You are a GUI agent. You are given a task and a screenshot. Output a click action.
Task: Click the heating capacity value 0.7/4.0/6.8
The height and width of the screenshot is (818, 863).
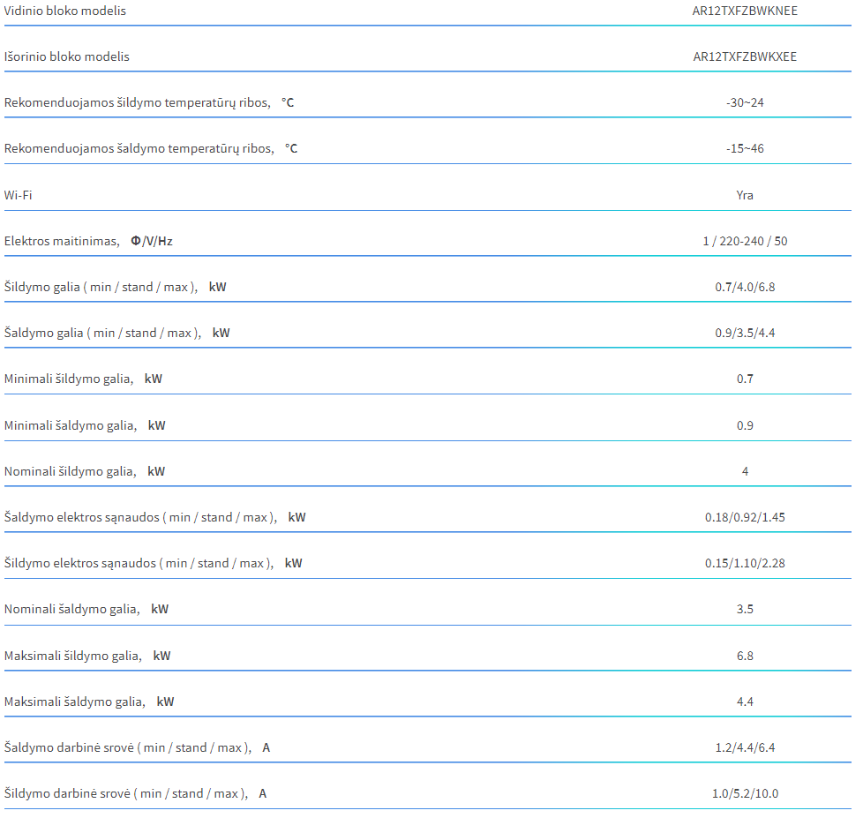[x=745, y=287]
